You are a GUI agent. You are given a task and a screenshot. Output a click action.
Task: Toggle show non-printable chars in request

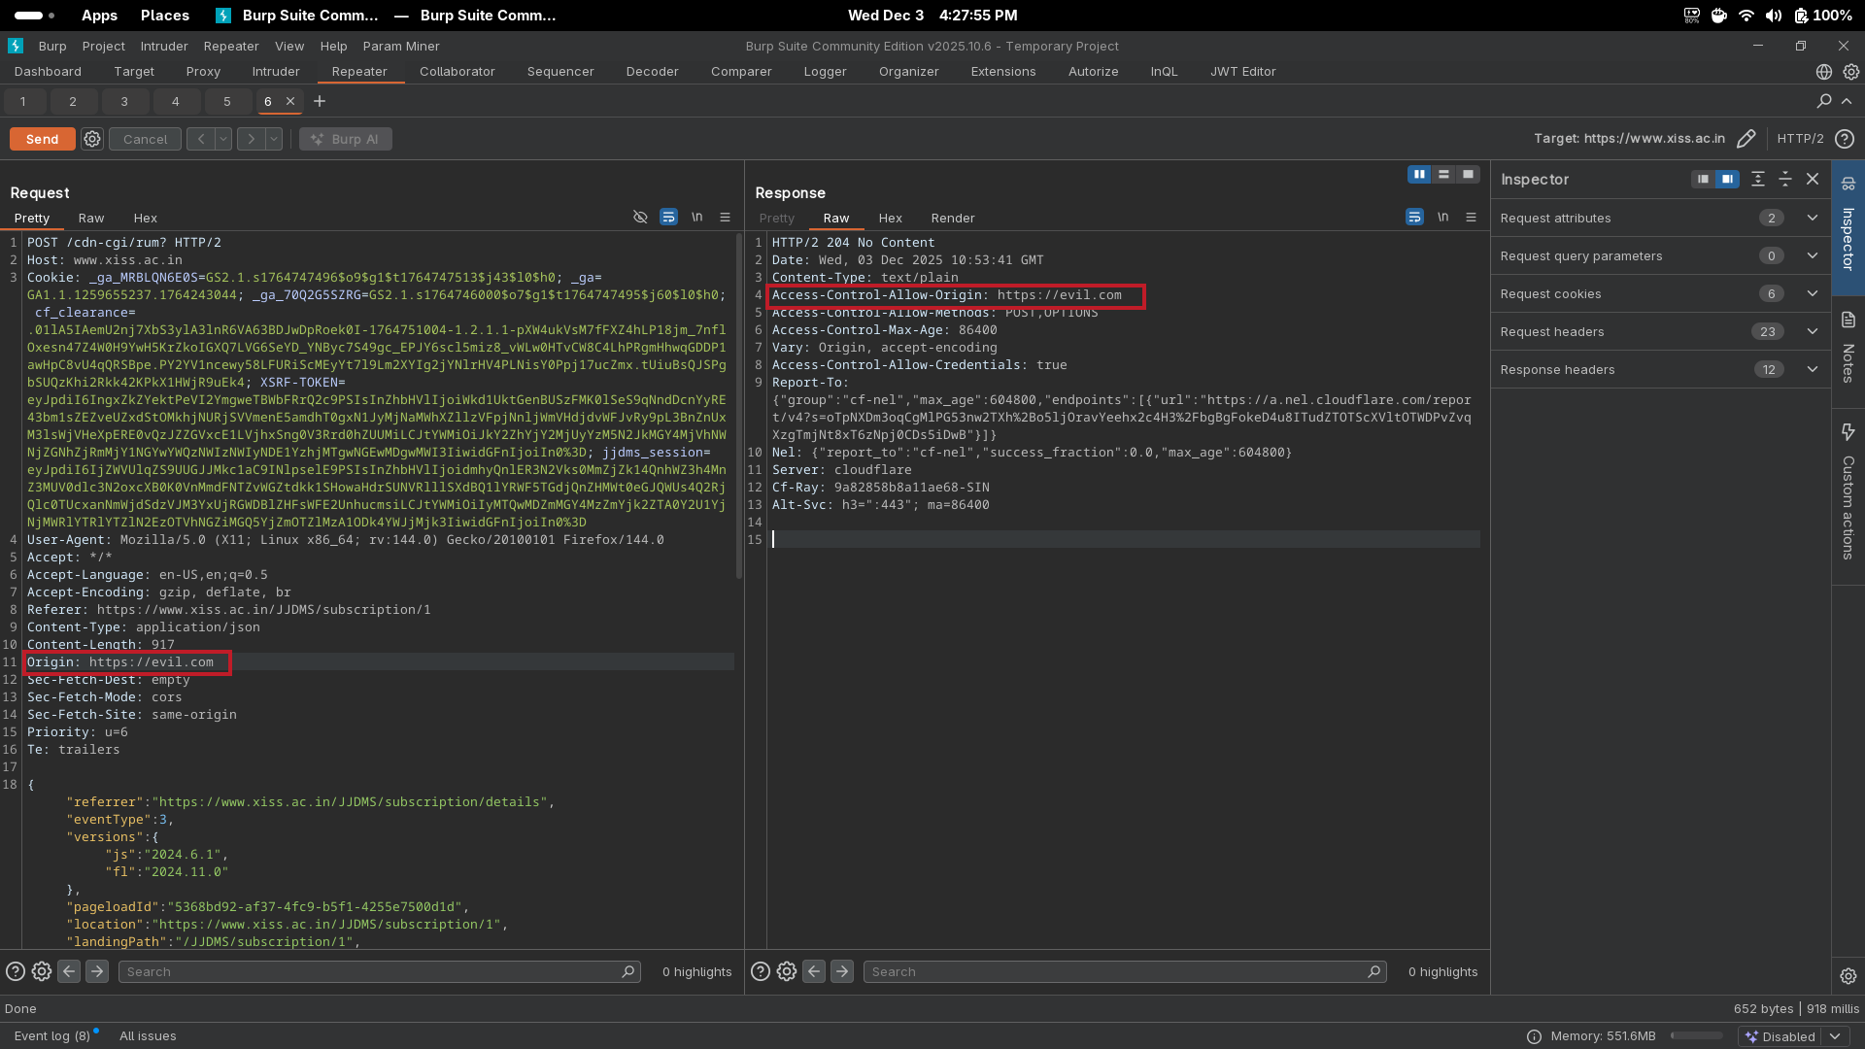click(x=696, y=218)
